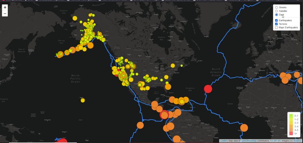Image resolution: width=303 pixels, height=143 pixels.
Task: Open the Leaflet attribution link
Action: [223, 141]
